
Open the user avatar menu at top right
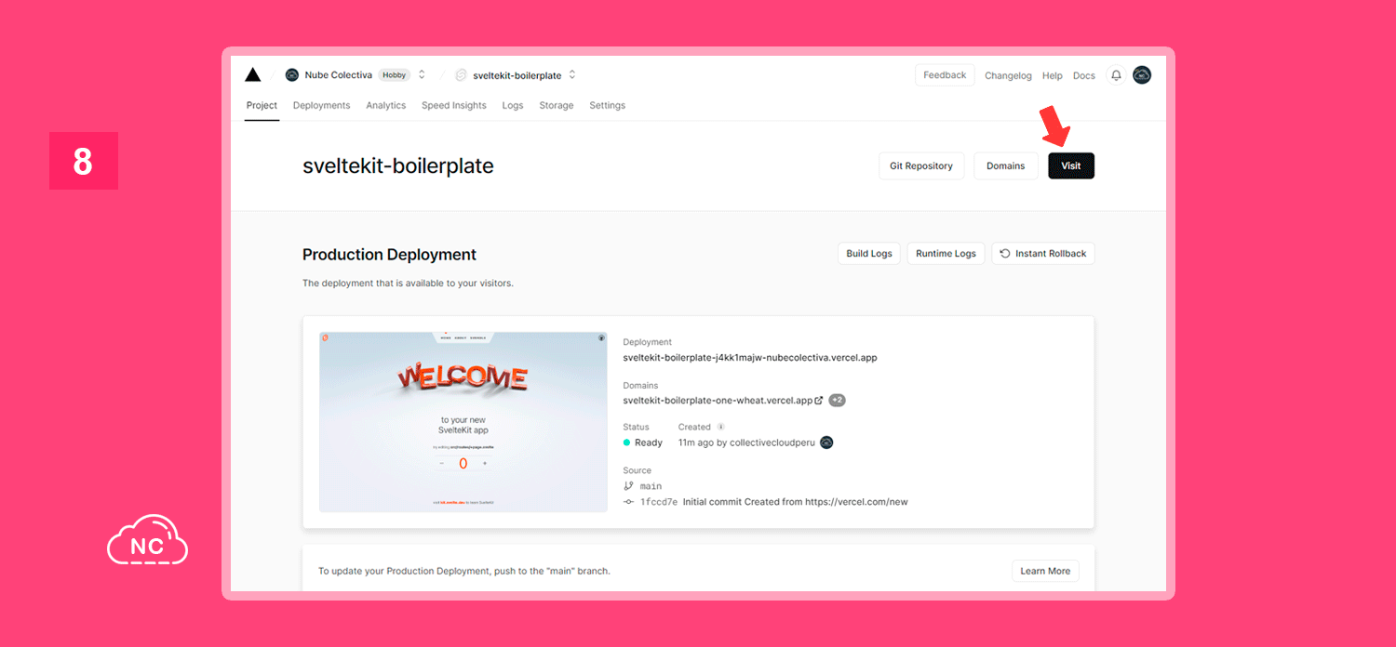tap(1142, 75)
